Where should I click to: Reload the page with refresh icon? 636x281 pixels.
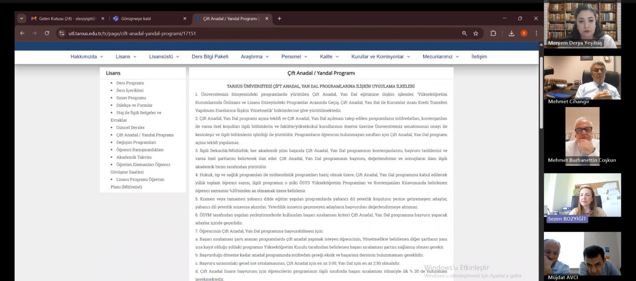(47, 33)
